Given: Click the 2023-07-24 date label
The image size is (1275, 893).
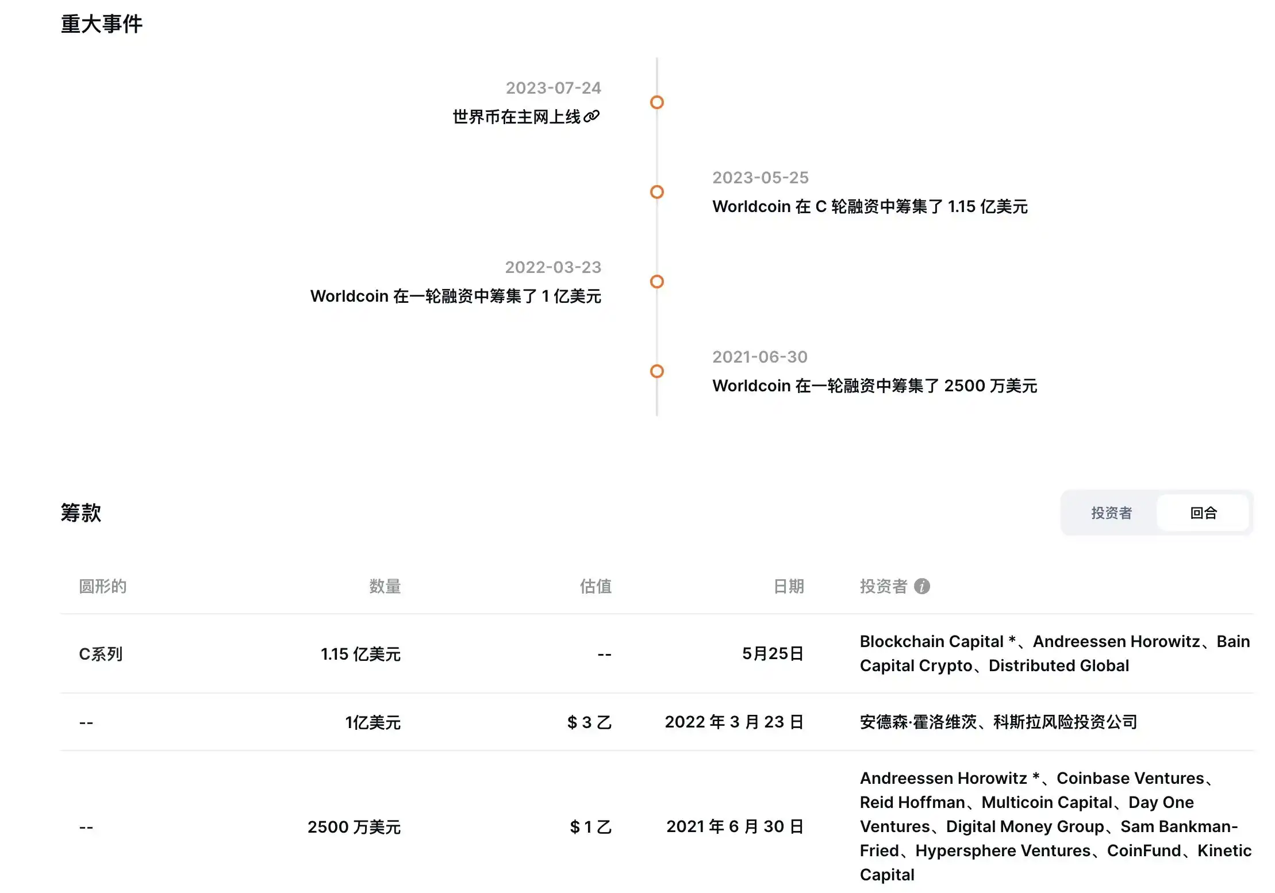Looking at the screenshot, I should click(x=553, y=88).
